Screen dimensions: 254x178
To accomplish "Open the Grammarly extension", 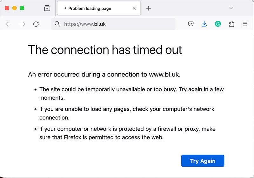I will point(218,24).
